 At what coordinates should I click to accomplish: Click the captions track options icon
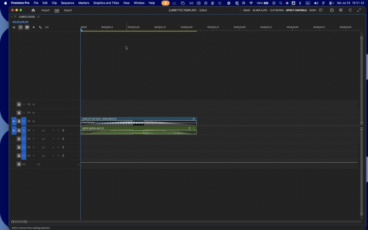pos(47,27)
